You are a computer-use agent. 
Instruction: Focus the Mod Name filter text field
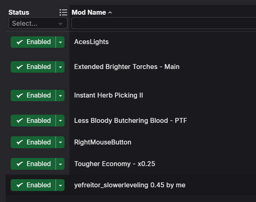click(164, 23)
